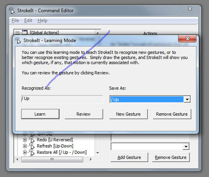Image resolution: width=209 pixels, height=177 pixels.
Task: Open the gesture dropdown in Command Editor
Action: [x=186, y=147]
